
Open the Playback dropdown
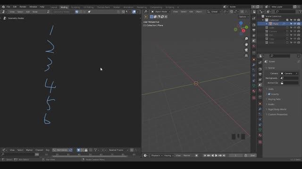tap(157, 155)
